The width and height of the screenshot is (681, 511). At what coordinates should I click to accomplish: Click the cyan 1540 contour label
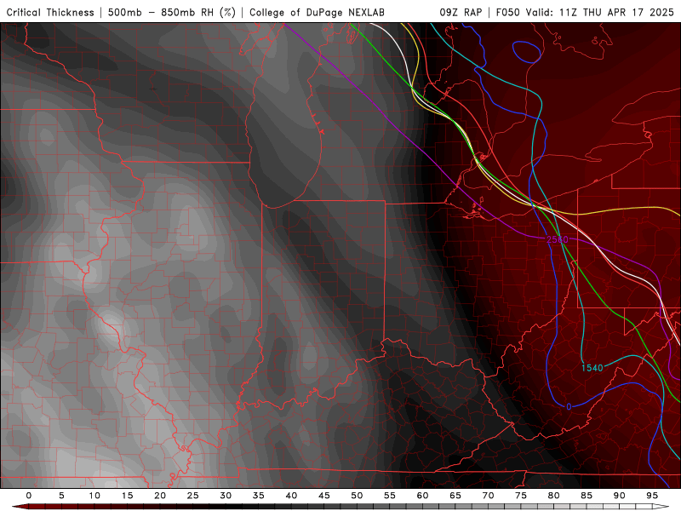592,368
